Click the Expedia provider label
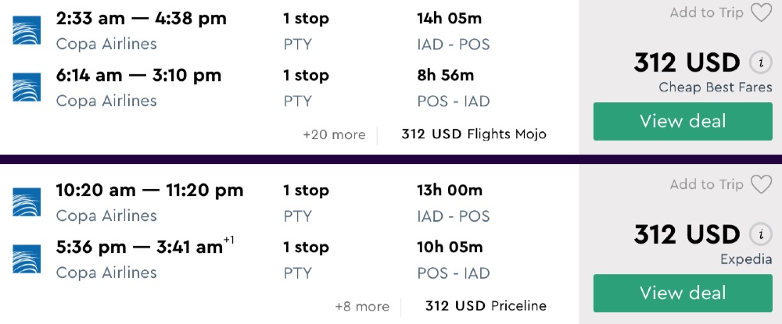This screenshot has height=324, width=782. [745, 259]
